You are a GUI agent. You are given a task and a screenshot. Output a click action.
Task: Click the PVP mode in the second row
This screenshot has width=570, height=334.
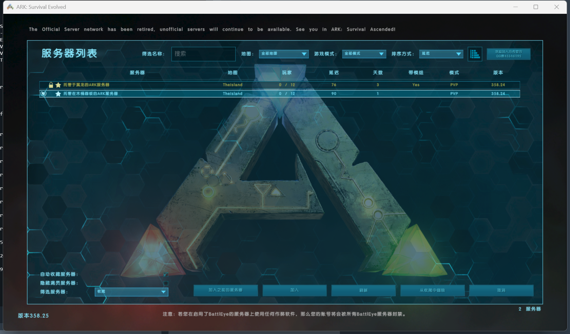point(454,94)
